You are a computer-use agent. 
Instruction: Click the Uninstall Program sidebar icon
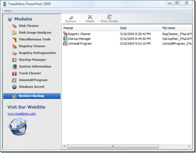(15, 80)
